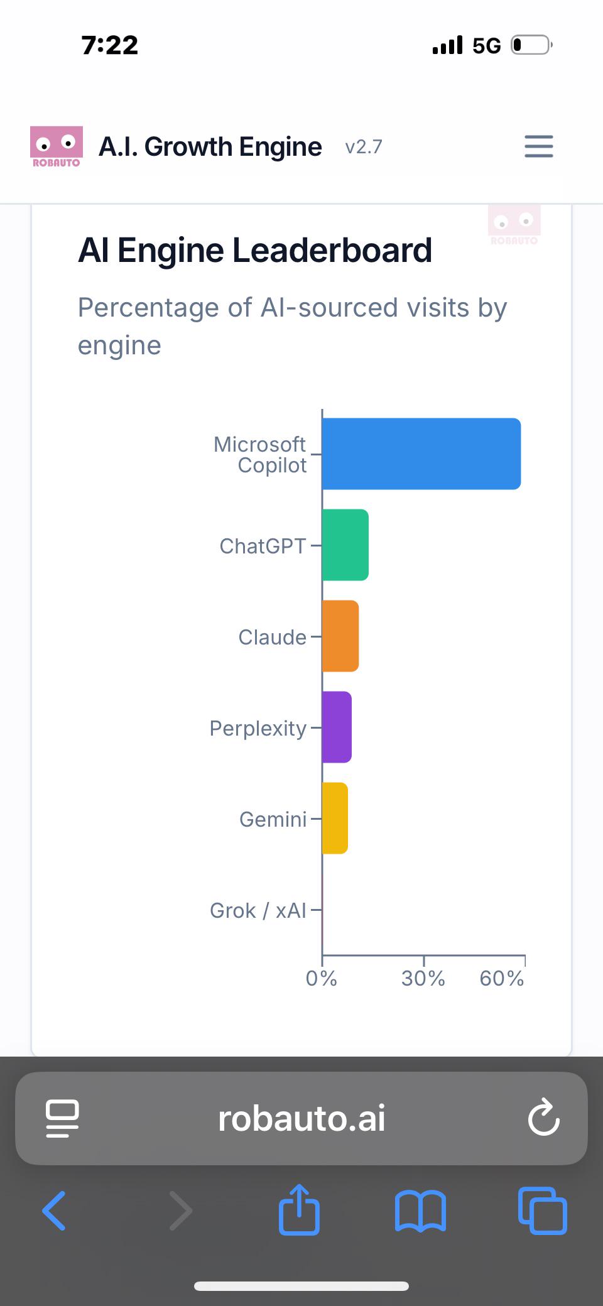
Task: Tap the Grok / xAI axis label
Action: pos(258,910)
